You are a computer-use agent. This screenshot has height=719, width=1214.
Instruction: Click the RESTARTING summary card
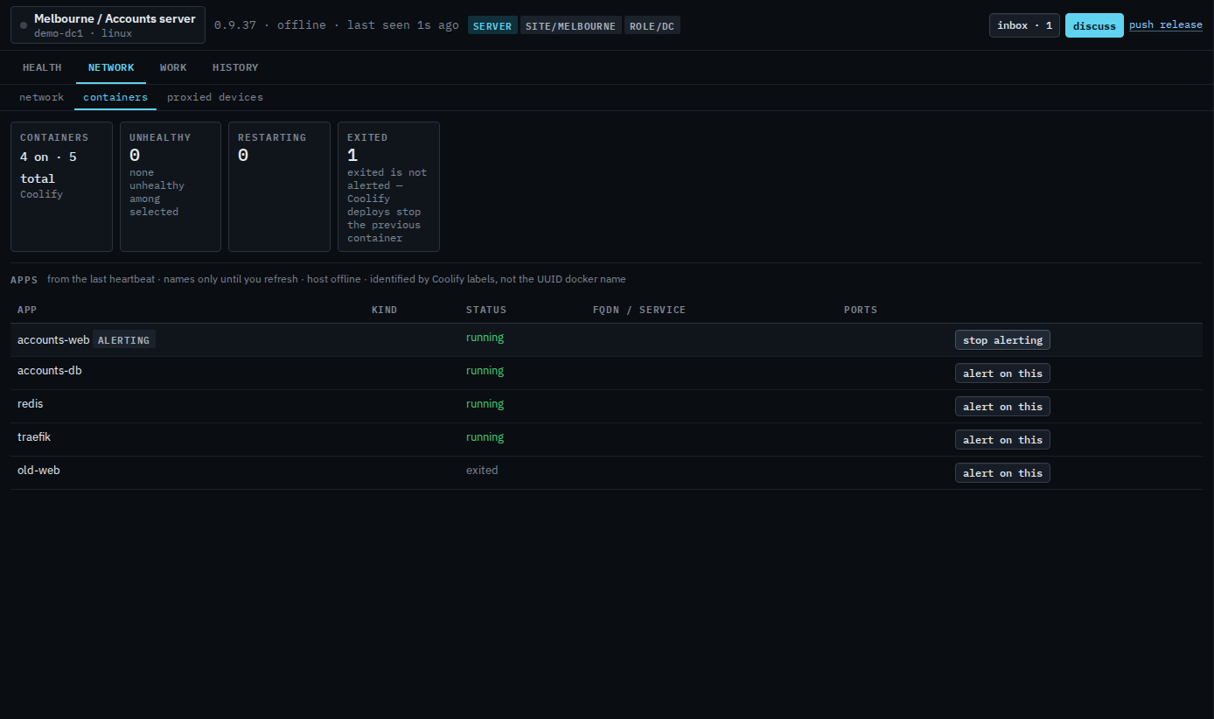click(x=279, y=186)
